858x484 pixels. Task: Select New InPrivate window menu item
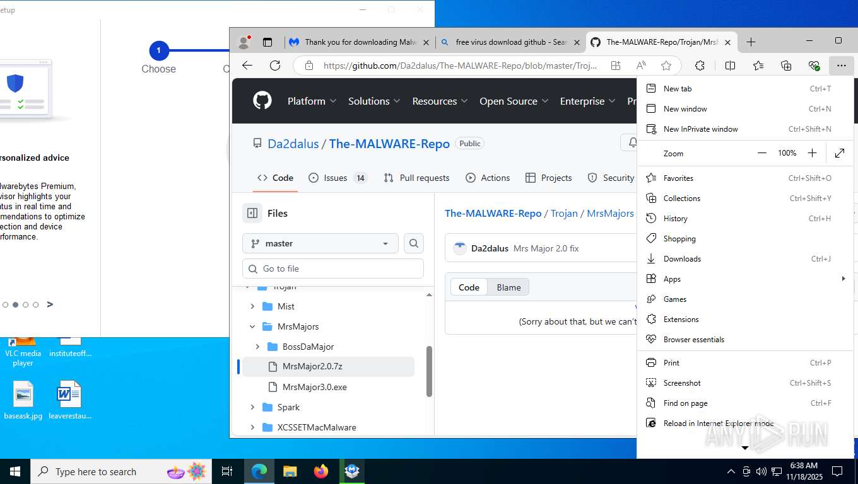click(x=745, y=129)
